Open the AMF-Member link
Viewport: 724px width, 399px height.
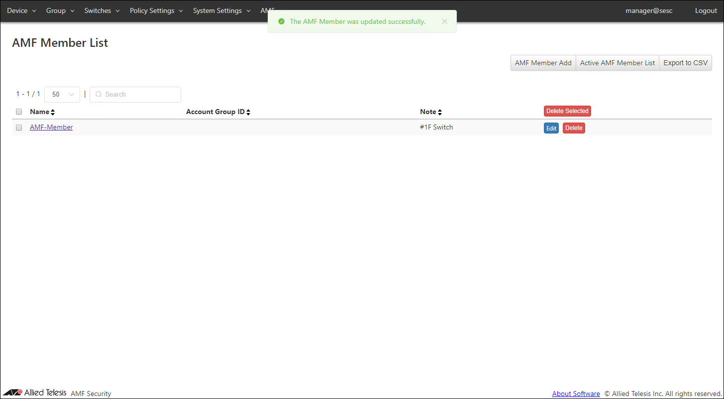pos(51,127)
